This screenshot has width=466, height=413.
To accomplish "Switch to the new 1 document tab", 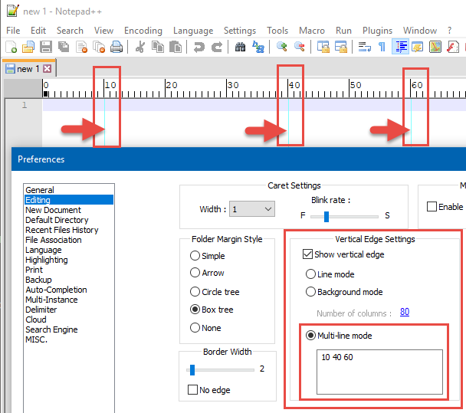I will click(28, 69).
